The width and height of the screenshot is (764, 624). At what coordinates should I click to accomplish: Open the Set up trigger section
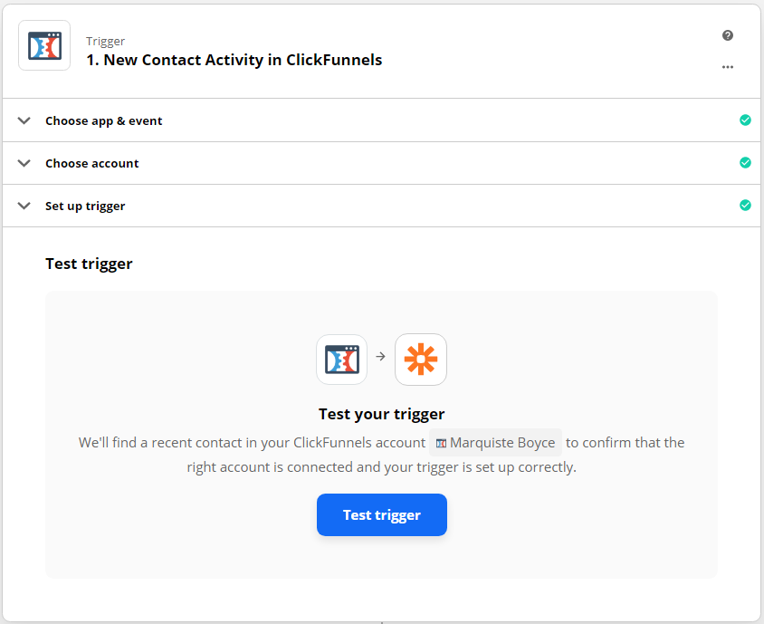tap(85, 206)
